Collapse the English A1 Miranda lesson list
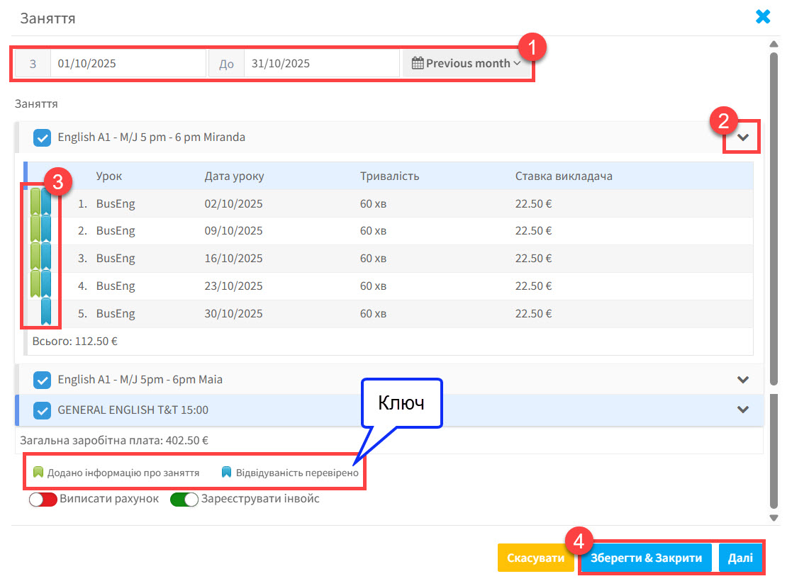 click(742, 137)
